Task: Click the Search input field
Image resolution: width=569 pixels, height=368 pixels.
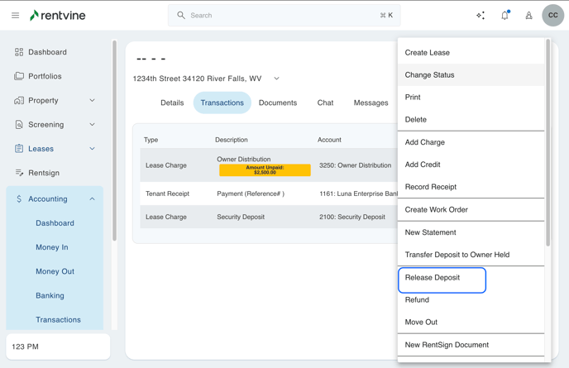Action: point(281,16)
